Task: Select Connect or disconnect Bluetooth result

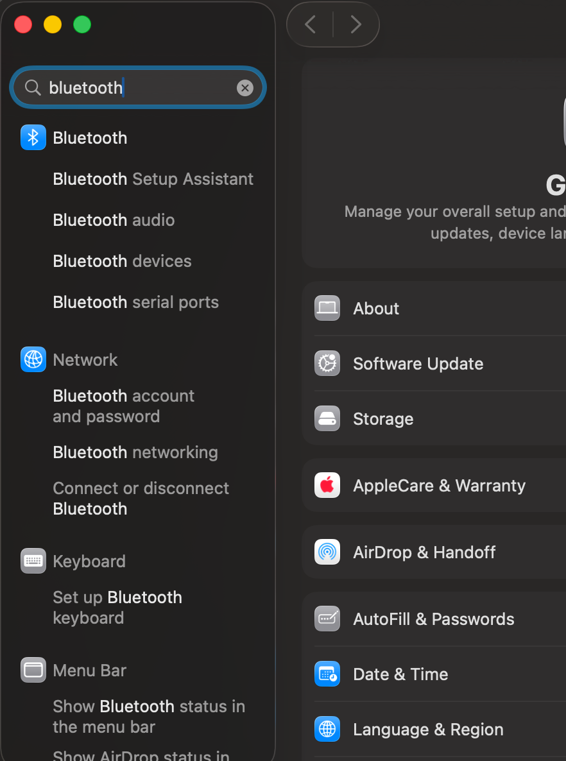Action: coord(141,499)
